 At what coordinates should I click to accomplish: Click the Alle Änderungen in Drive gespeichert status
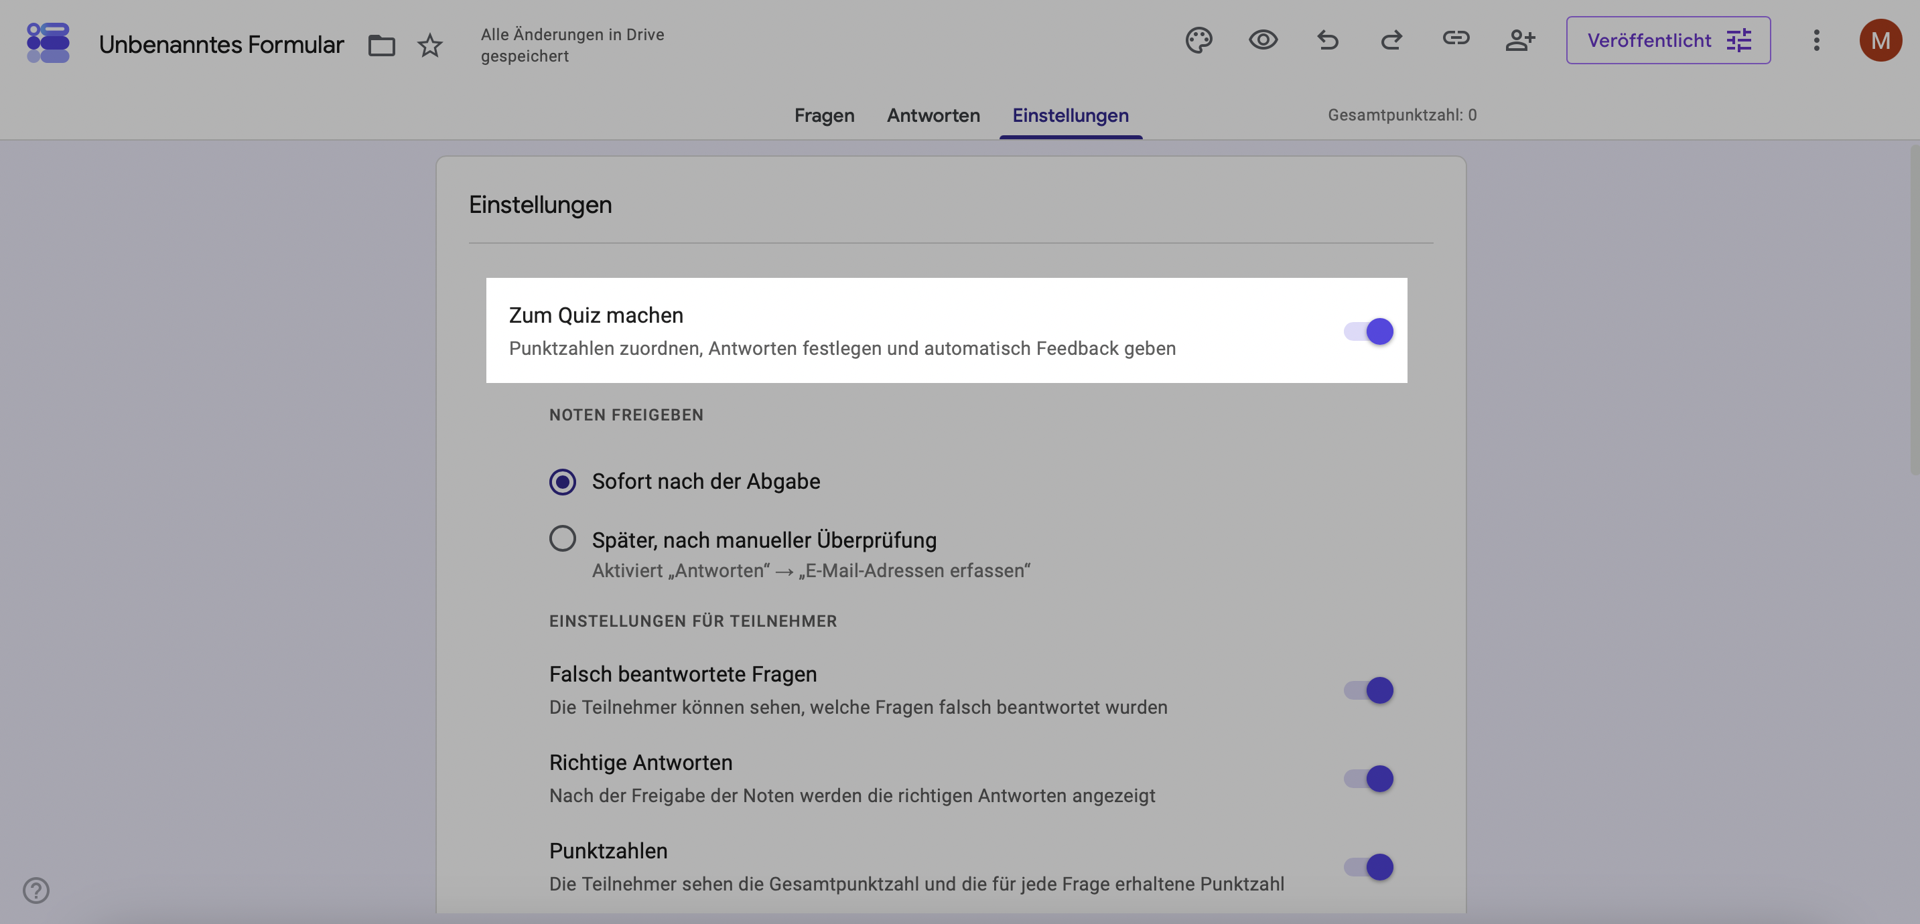coord(572,45)
